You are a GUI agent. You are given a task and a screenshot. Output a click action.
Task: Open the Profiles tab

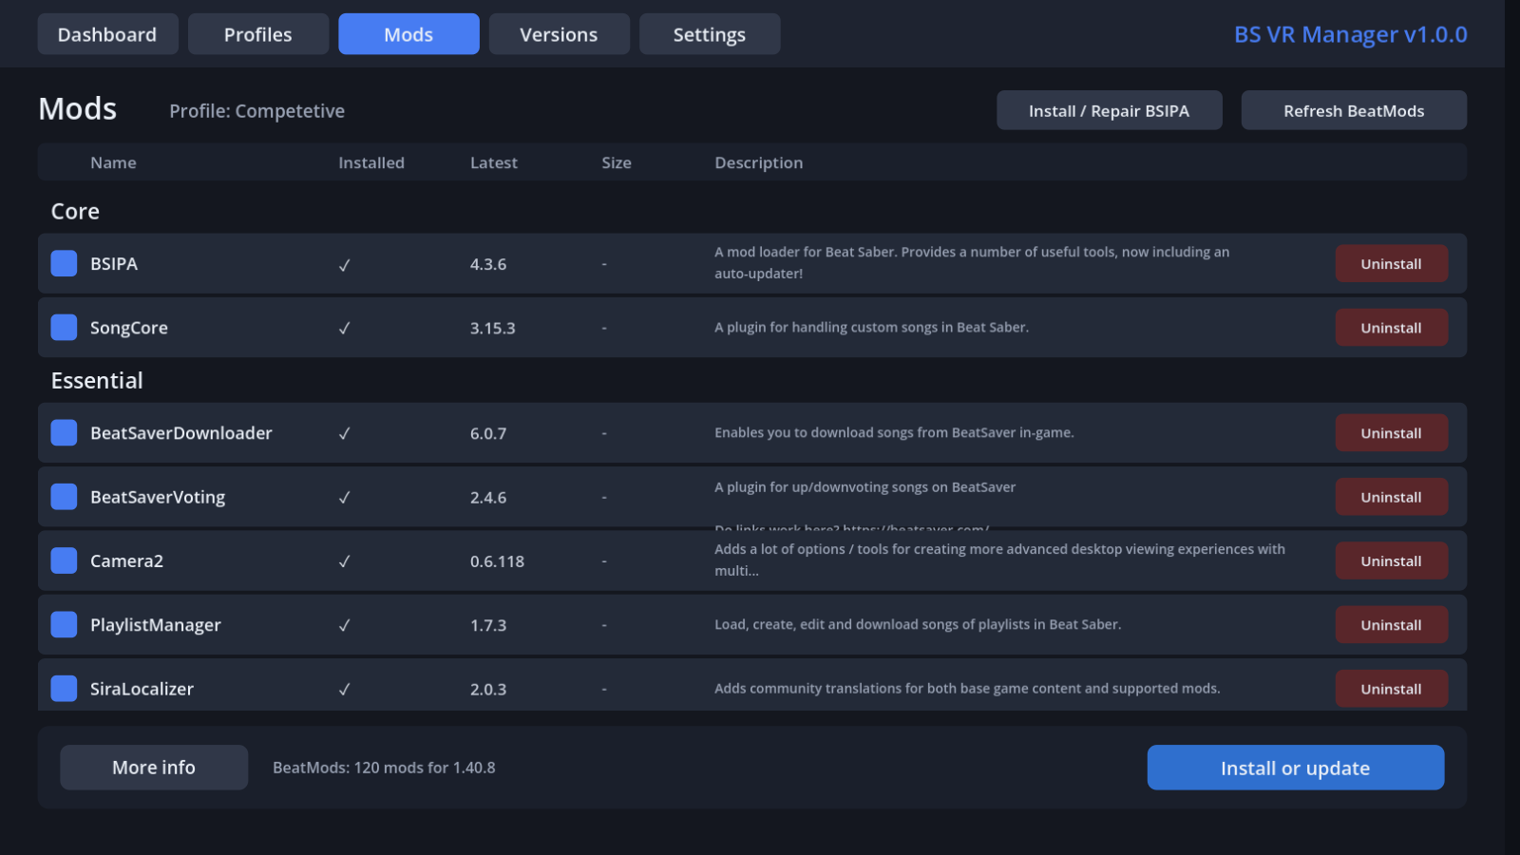(x=258, y=34)
